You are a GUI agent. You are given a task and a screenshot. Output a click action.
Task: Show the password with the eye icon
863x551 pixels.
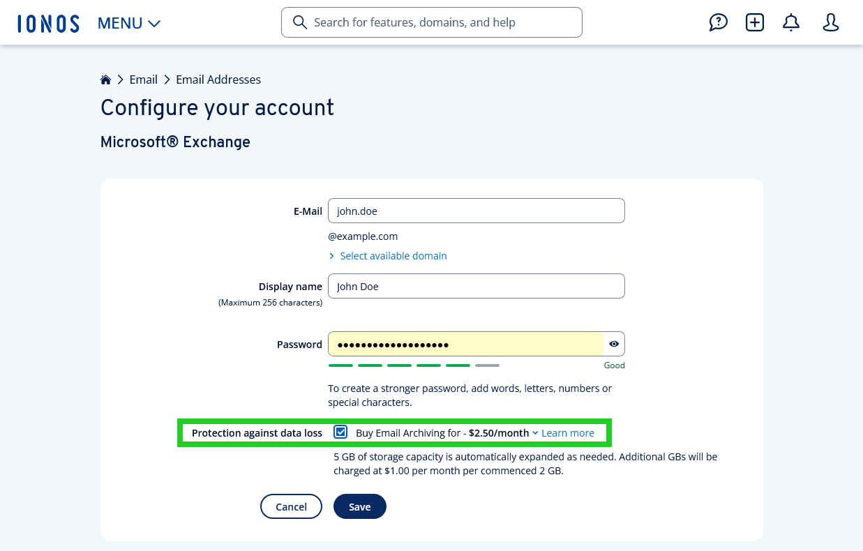click(614, 343)
